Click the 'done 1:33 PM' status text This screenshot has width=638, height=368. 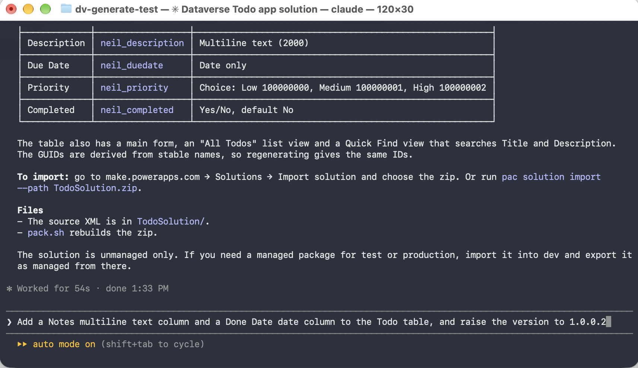click(137, 288)
